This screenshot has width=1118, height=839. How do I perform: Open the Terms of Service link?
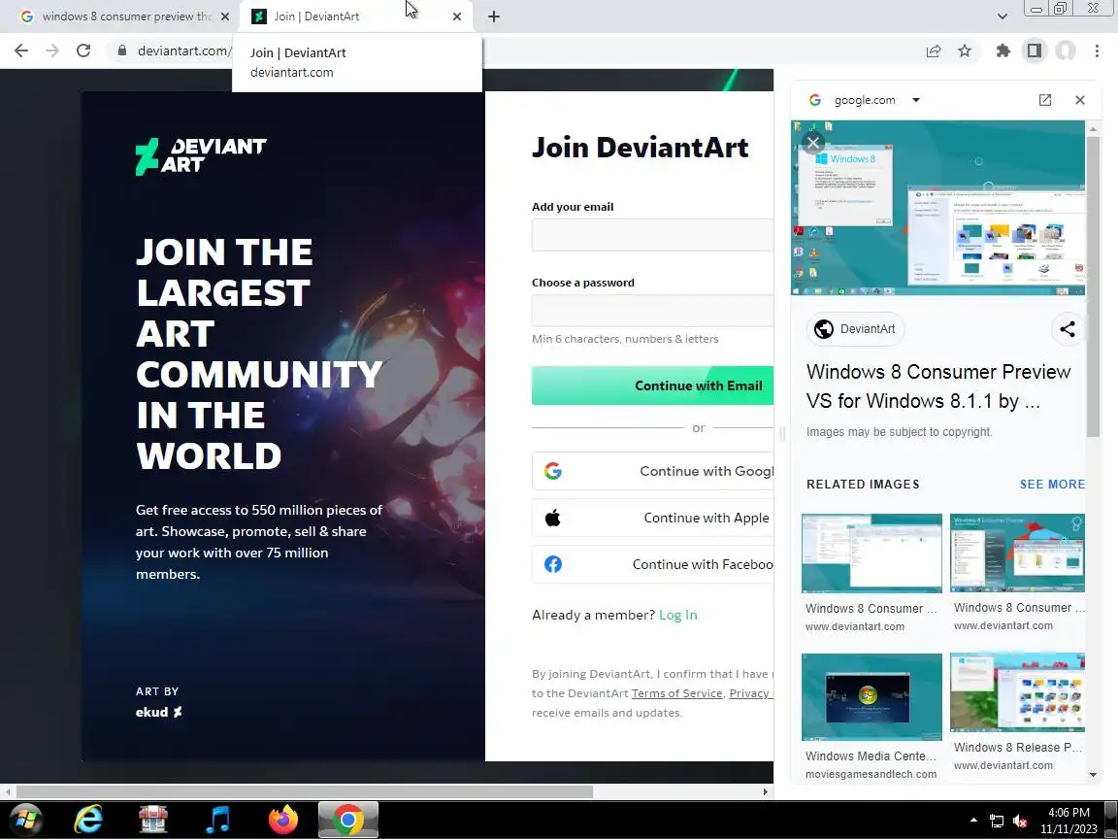(676, 693)
